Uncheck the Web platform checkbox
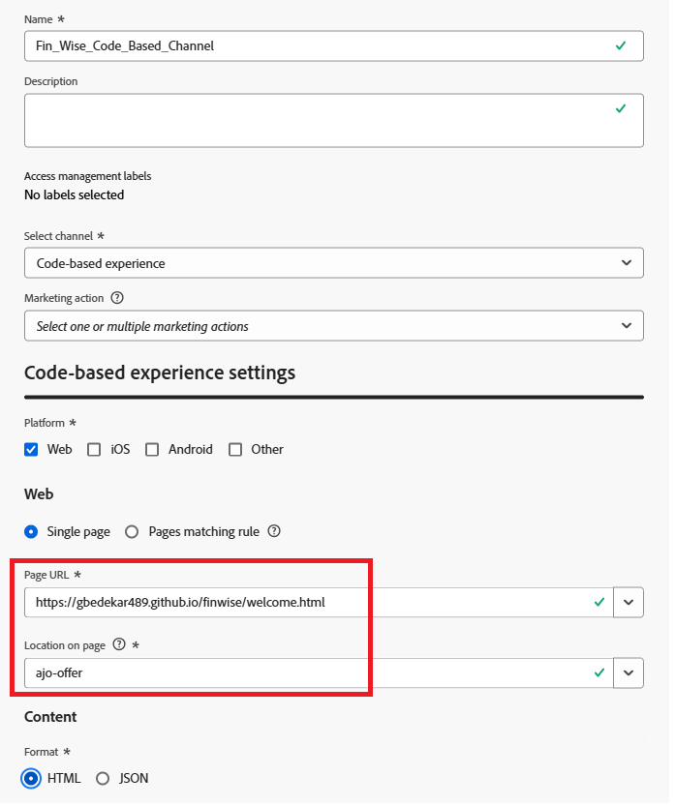 [30, 449]
